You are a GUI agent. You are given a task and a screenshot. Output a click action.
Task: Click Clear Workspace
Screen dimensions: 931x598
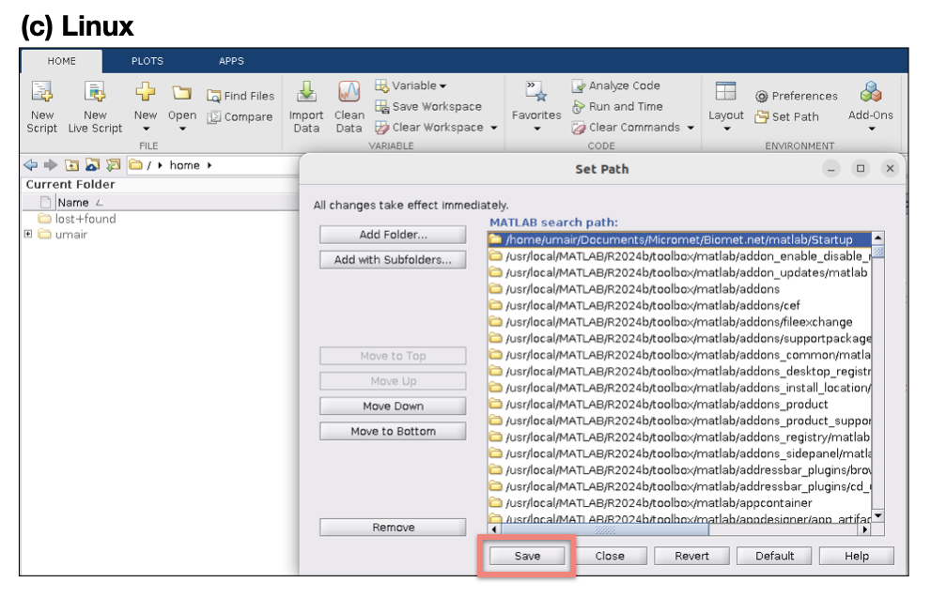point(428,128)
